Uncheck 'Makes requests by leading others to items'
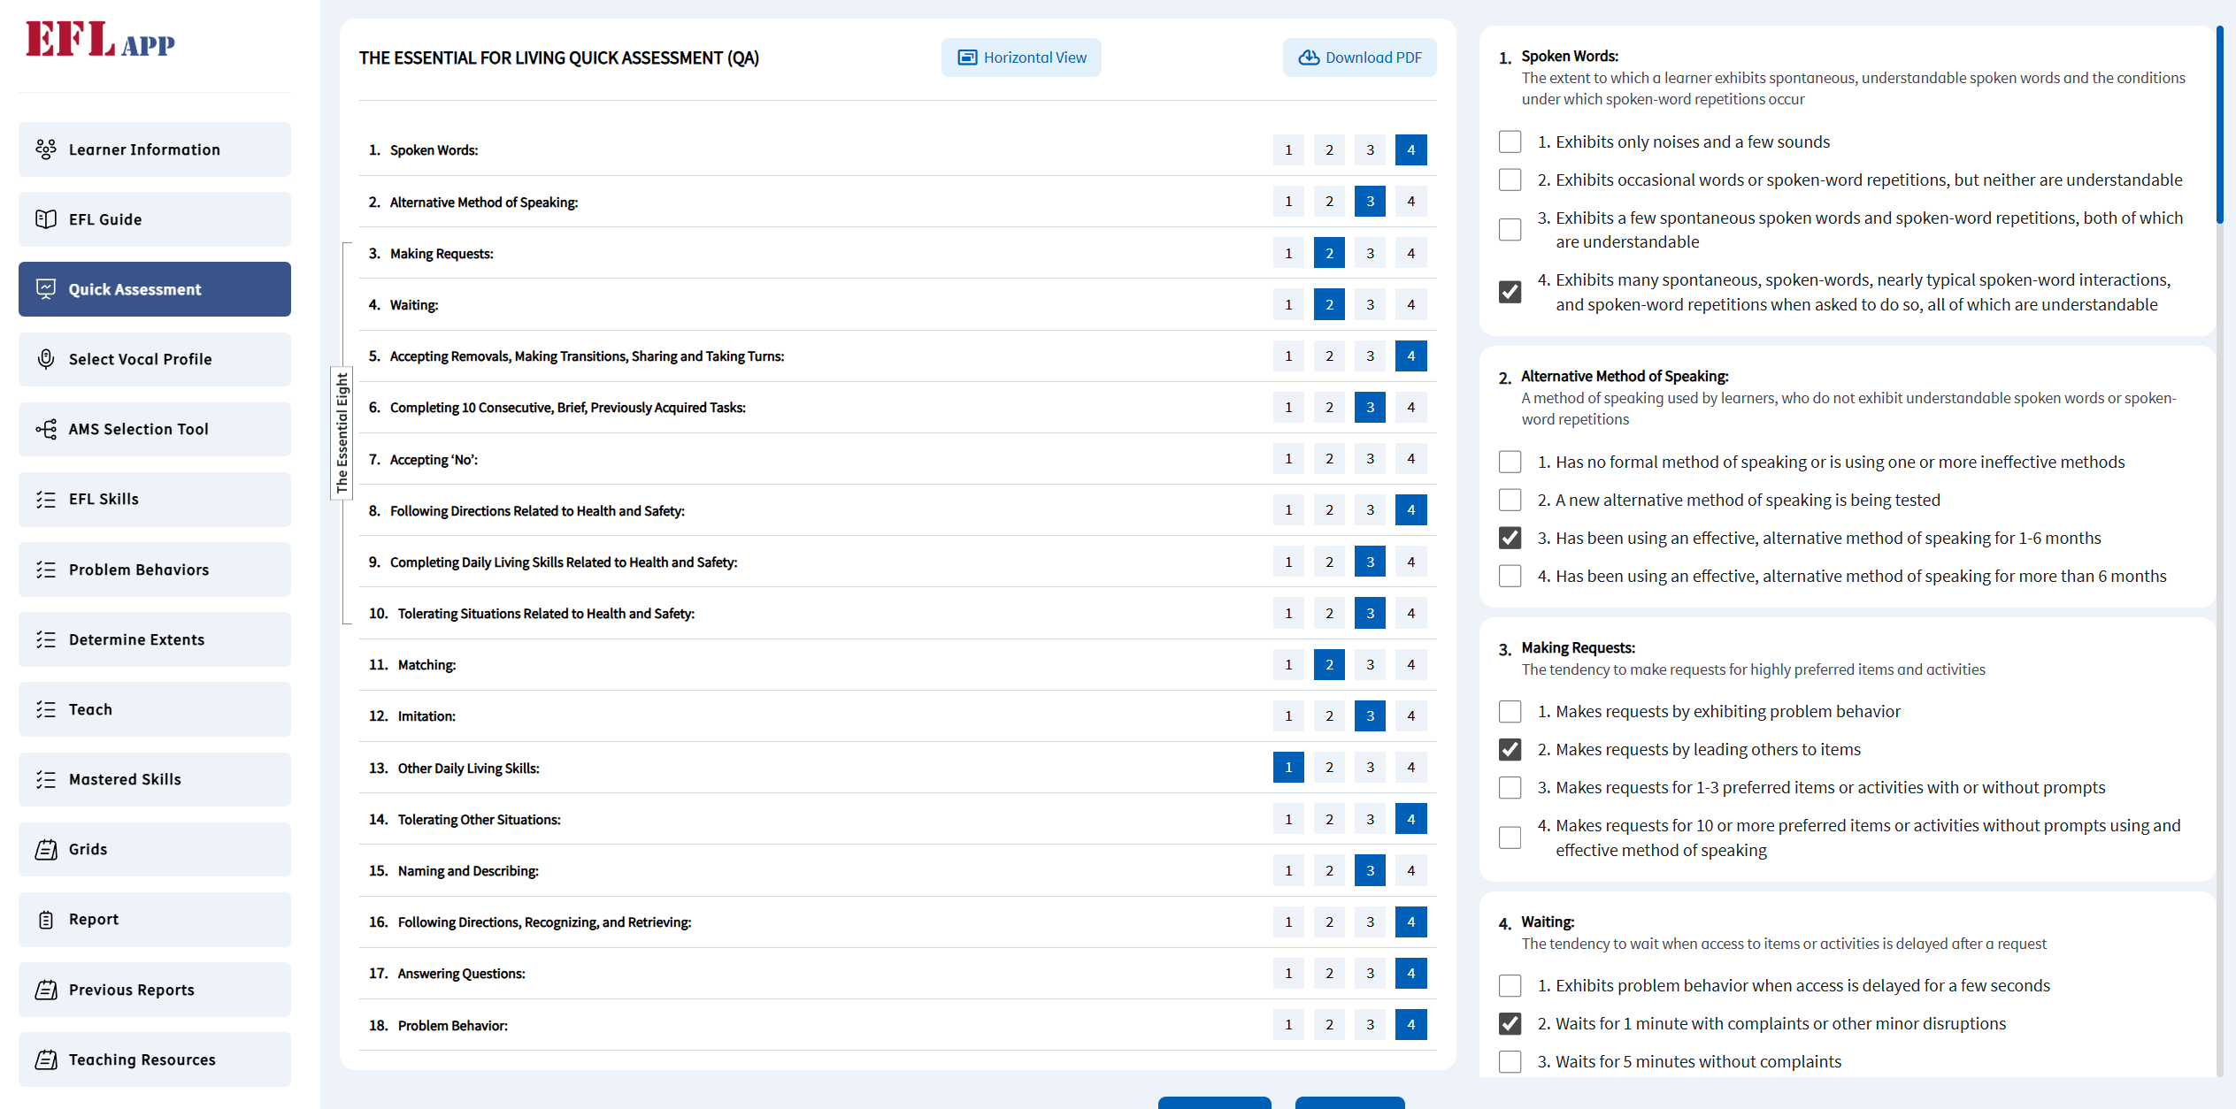This screenshot has width=2236, height=1109. pyautogui.click(x=1510, y=750)
